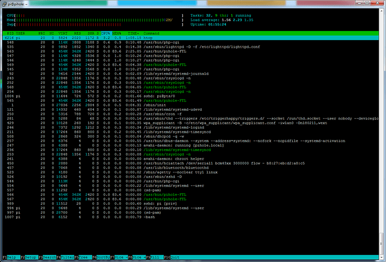This screenshot has height=262, width=386.
Task: Select the dhcpcd -q -w process row
Action: click(x=191, y=137)
